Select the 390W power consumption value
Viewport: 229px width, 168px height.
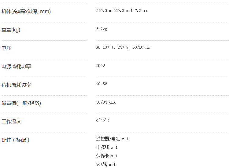(101, 66)
